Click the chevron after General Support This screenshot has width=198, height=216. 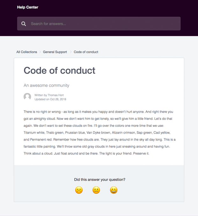coord(71,52)
